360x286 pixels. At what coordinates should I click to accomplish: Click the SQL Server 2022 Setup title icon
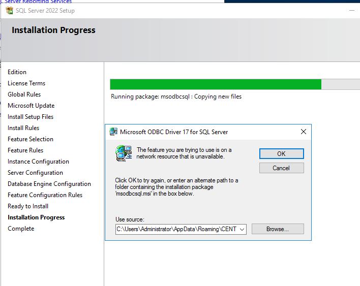point(10,11)
